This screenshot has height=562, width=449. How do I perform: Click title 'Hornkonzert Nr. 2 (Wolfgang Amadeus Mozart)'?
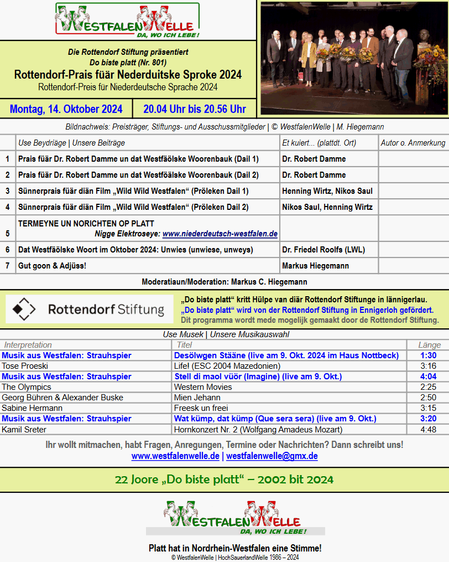[258, 429]
